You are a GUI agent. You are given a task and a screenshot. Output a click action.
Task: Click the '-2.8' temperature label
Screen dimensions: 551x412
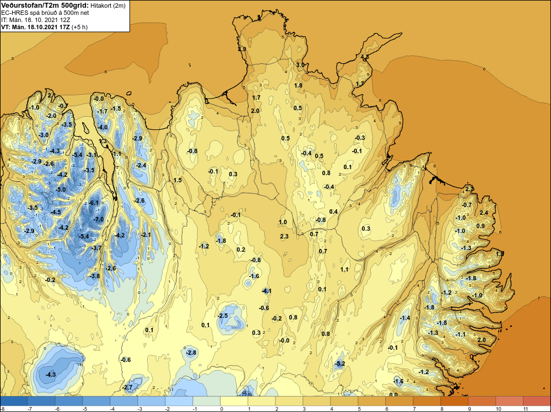[x=191, y=353]
